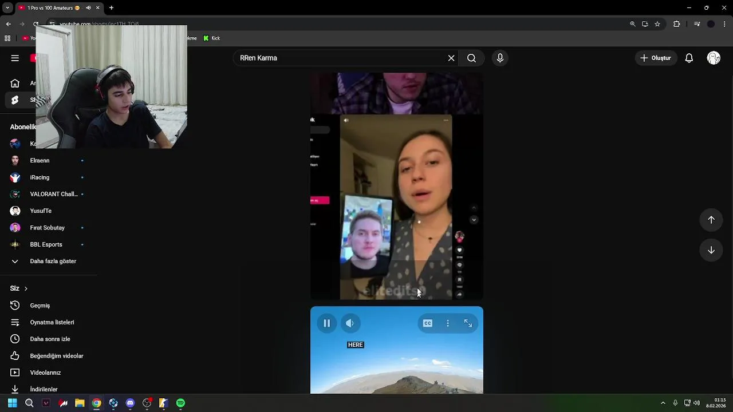The image size is (733, 412).
Task: Start voice search with microphone icon
Action: (500, 58)
